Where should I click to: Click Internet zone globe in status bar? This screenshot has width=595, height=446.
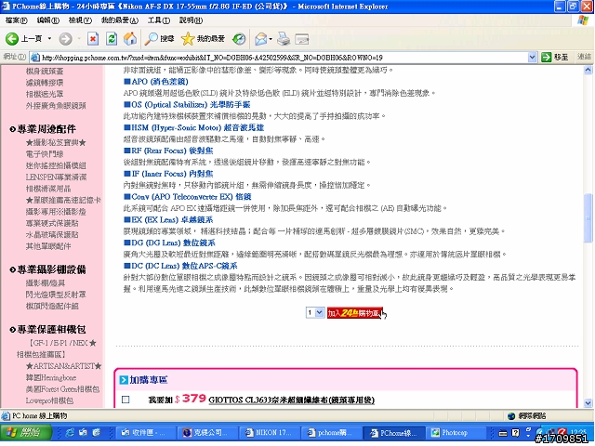coord(511,416)
